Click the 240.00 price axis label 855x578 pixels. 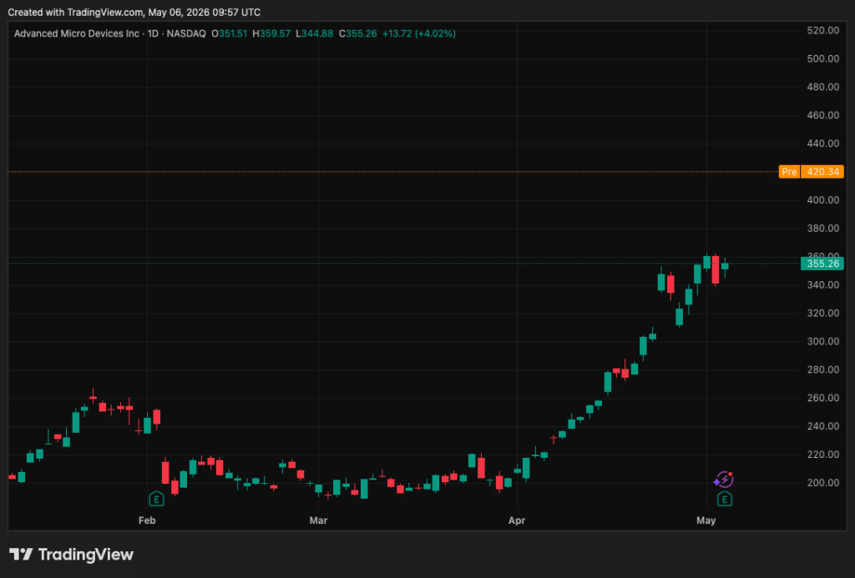[822, 426]
